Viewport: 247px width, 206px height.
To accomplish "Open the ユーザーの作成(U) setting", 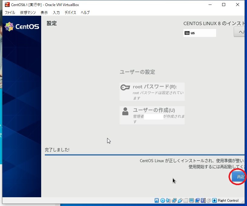I will (x=152, y=115).
